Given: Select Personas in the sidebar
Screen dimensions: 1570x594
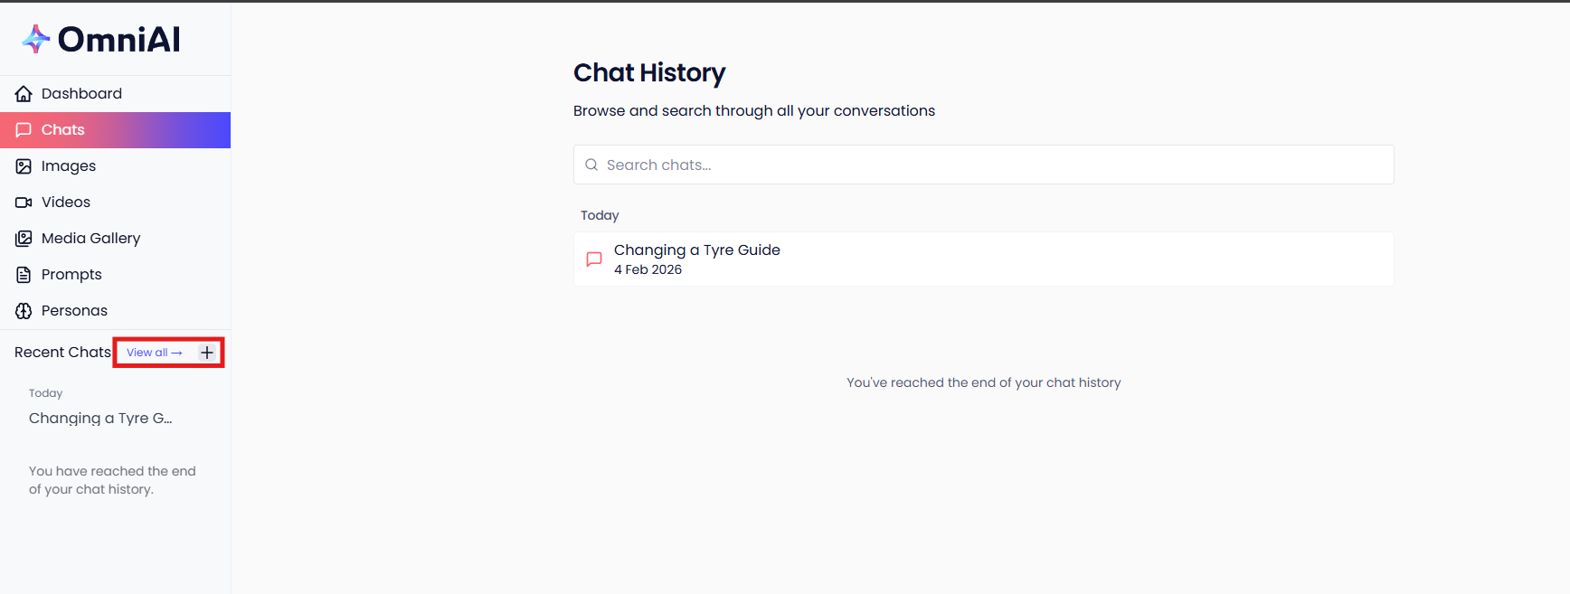Looking at the screenshot, I should tap(74, 311).
